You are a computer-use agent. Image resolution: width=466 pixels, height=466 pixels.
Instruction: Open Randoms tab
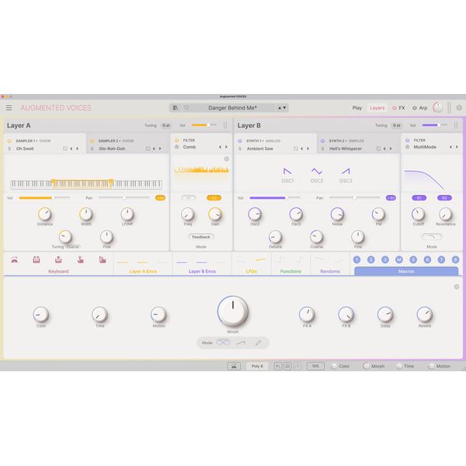coord(330,264)
